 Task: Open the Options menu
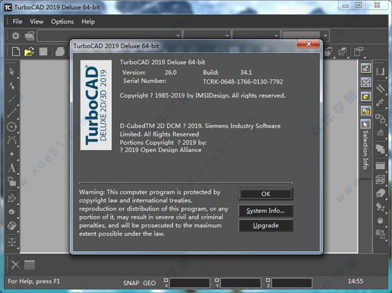click(62, 22)
